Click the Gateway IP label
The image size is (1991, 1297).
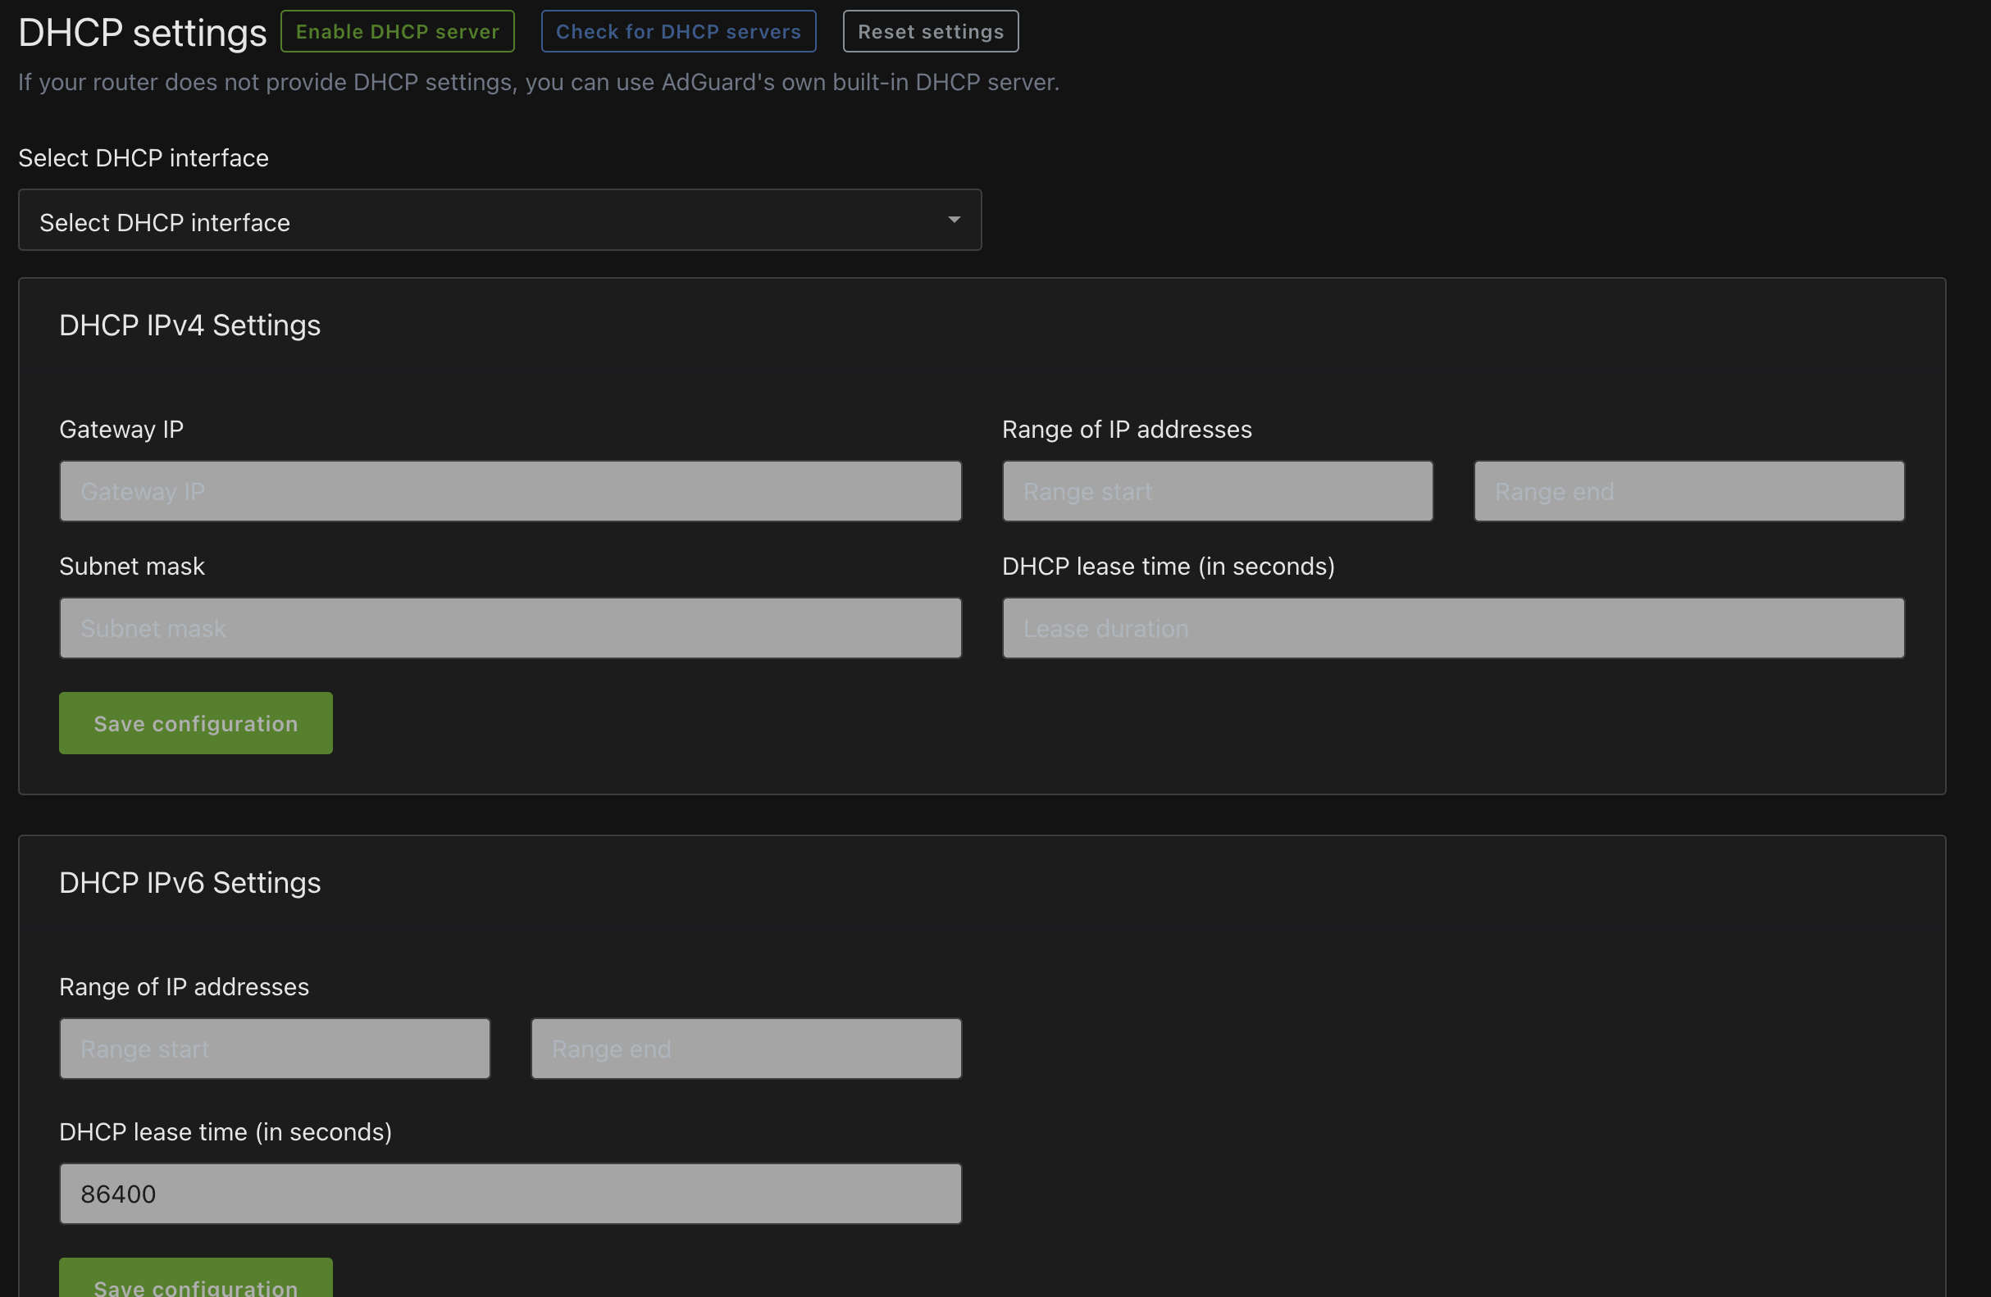pos(121,429)
